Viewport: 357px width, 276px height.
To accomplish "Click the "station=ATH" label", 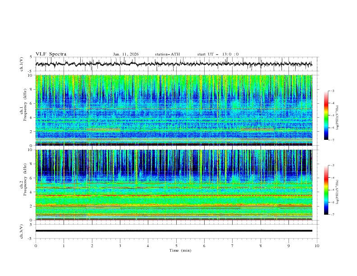I will [x=167, y=54].
